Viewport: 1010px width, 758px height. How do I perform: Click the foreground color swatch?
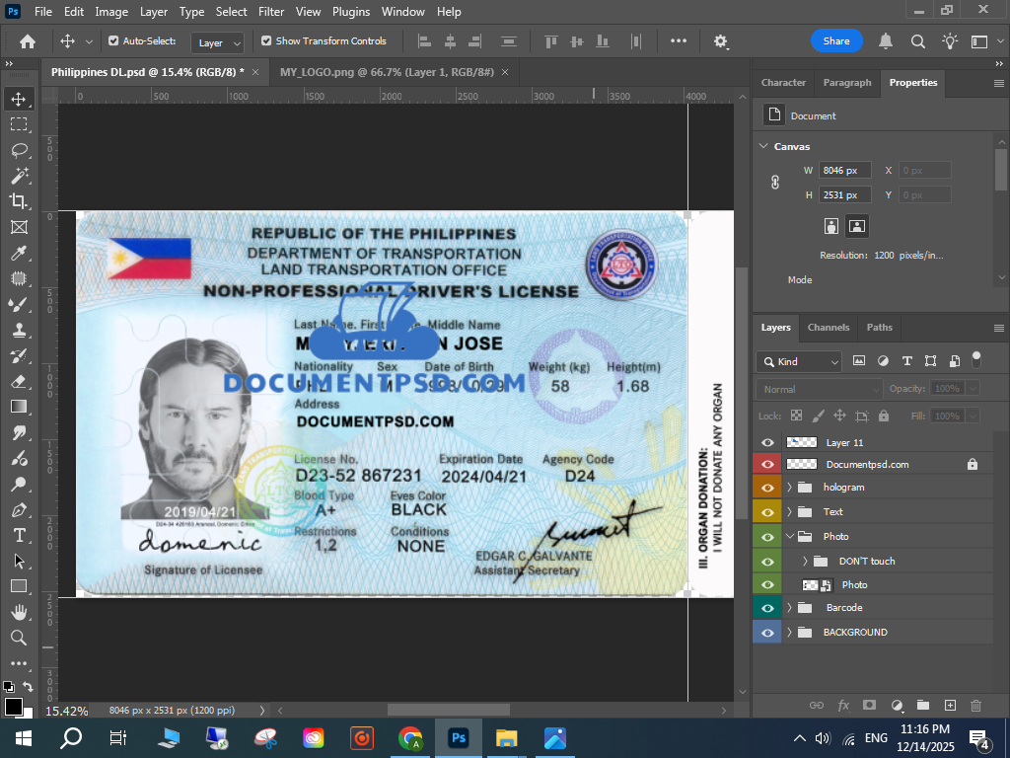(13, 707)
